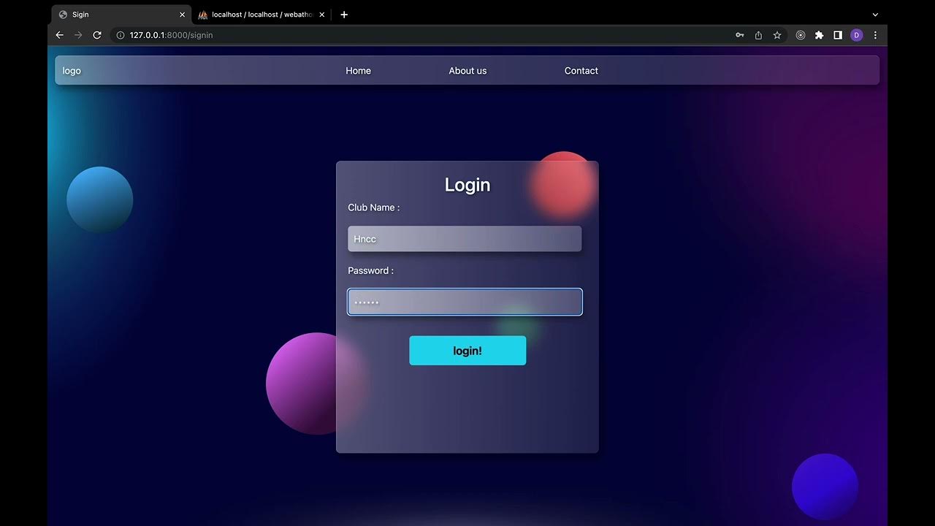Toggle the browser side panel
Viewport: 935px width, 526px height.
click(838, 35)
